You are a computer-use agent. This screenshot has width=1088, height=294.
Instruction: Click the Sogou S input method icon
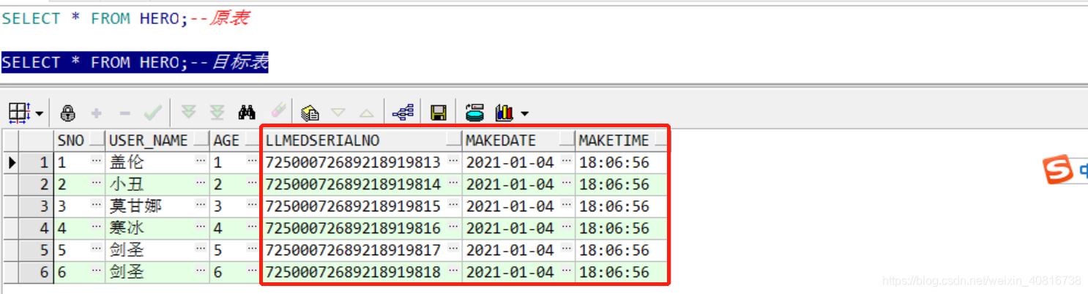pyautogui.click(x=1057, y=170)
